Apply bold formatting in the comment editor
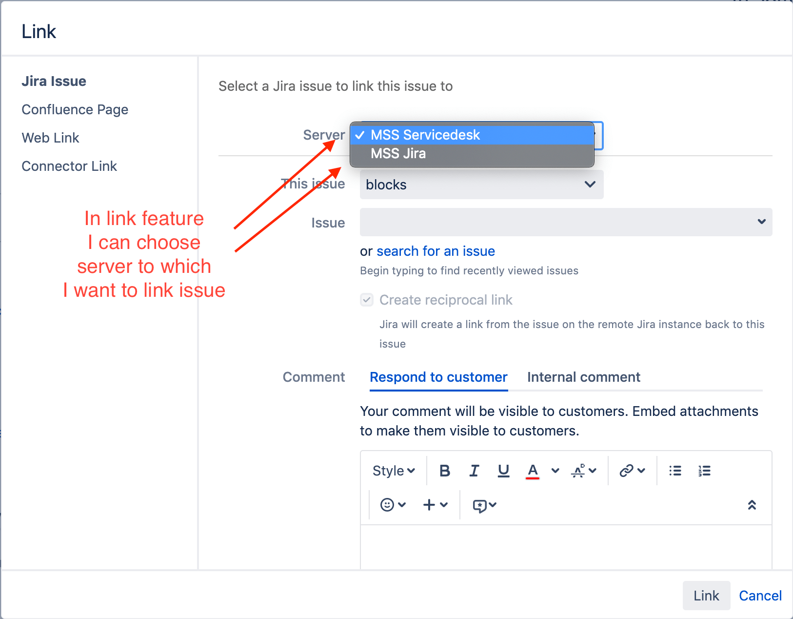The image size is (793, 619). (x=444, y=471)
